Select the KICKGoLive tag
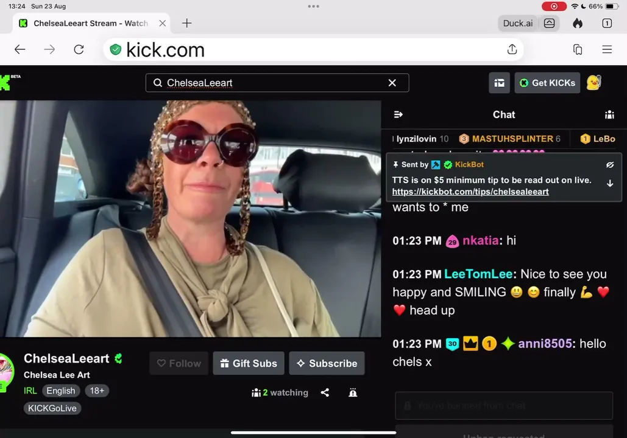Image resolution: width=627 pixels, height=438 pixels. (52, 408)
